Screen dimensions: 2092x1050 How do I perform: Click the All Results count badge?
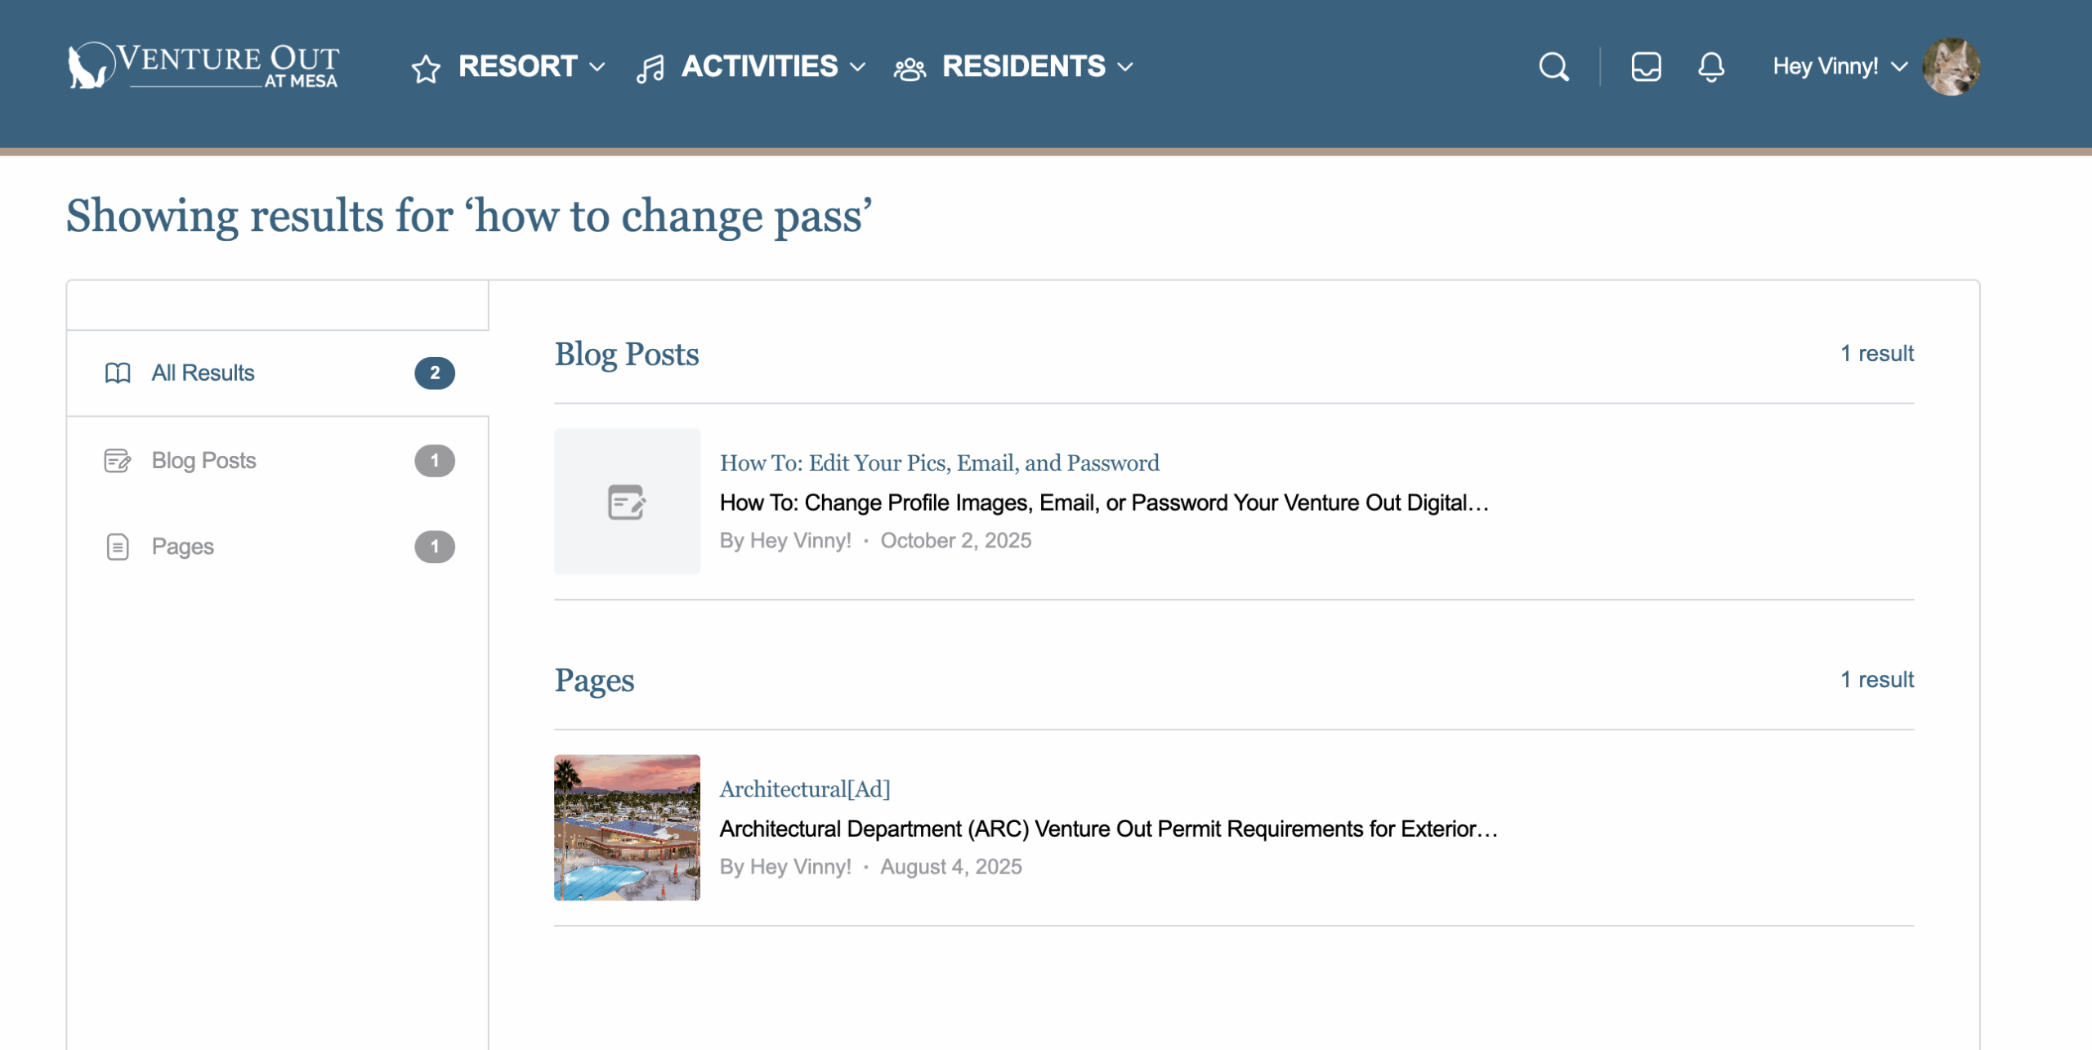click(x=435, y=373)
